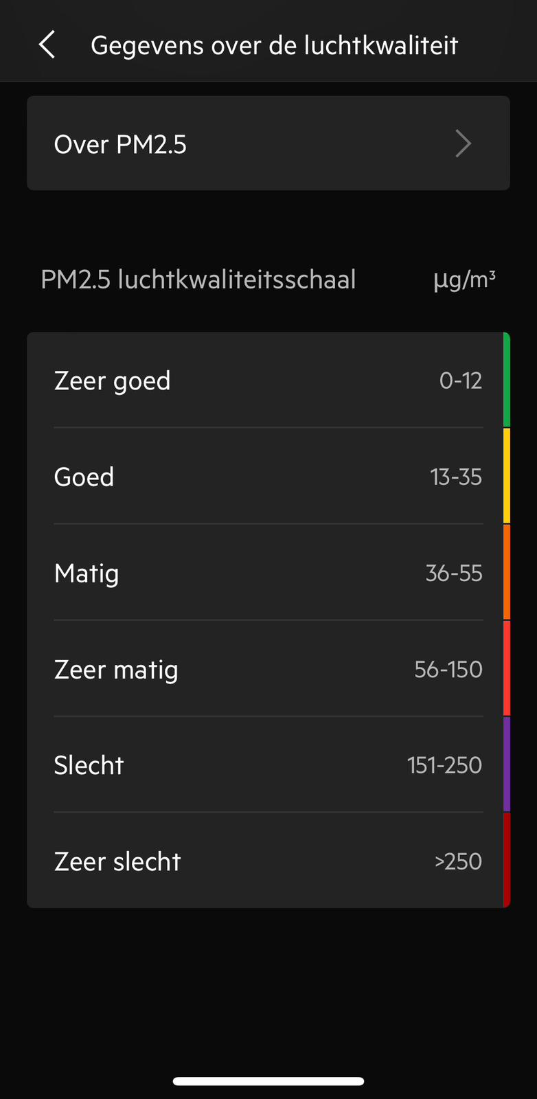The height and width of the screenshot is (1099, 537).
Task: Tap the Slecht scale label
Action: point(89,765)
